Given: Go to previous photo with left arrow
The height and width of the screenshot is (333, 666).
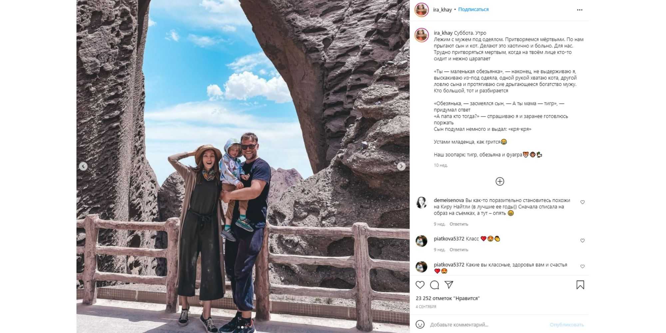Looking at the screenshot, I should point(83,166).
